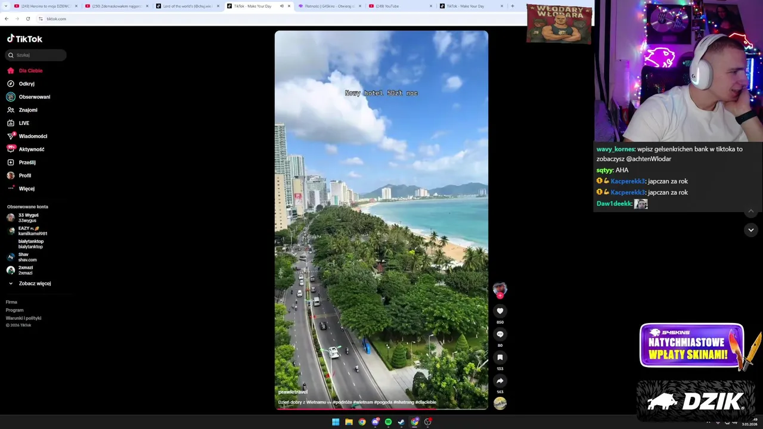Share the video with arrow icon
This screenshot has height=429, width=763.
click(500, 380)
